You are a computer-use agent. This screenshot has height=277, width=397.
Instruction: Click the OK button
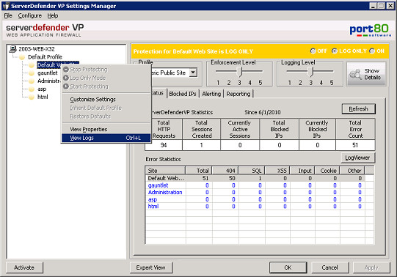288,267
